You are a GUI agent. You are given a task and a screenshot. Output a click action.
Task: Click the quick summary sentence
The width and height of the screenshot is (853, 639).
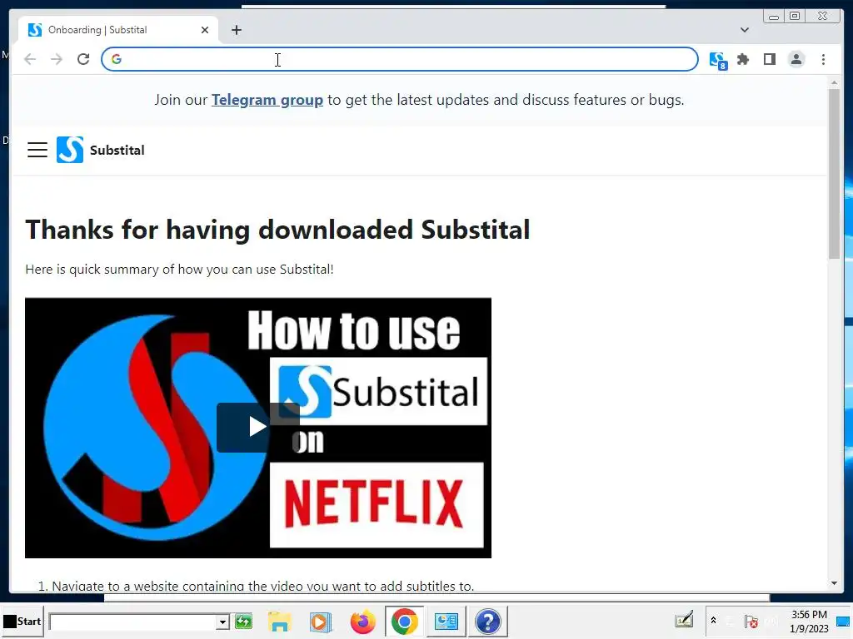coord(179,270)
